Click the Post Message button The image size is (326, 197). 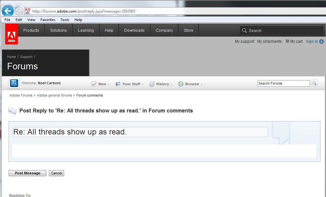[28, 173]
